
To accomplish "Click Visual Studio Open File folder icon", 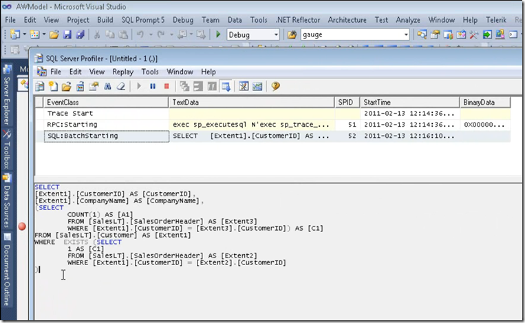I will 54,34.
